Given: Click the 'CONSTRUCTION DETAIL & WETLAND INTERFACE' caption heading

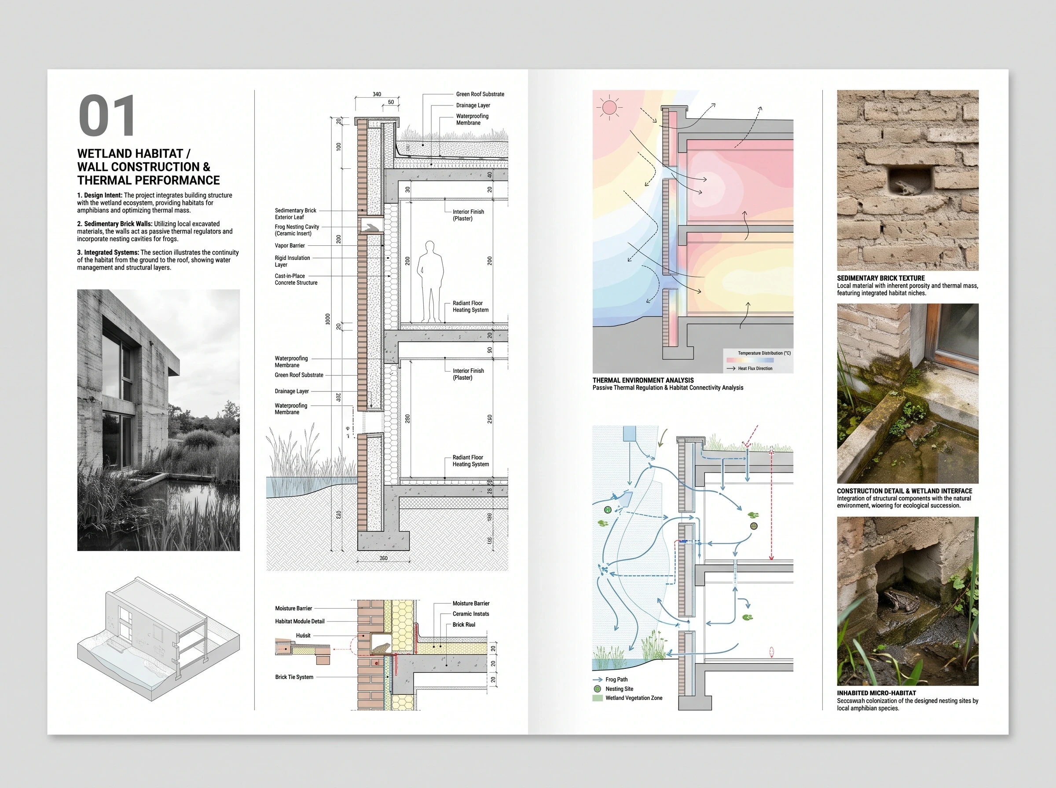Looking at the screenshot, I should [x=904, y=491].
